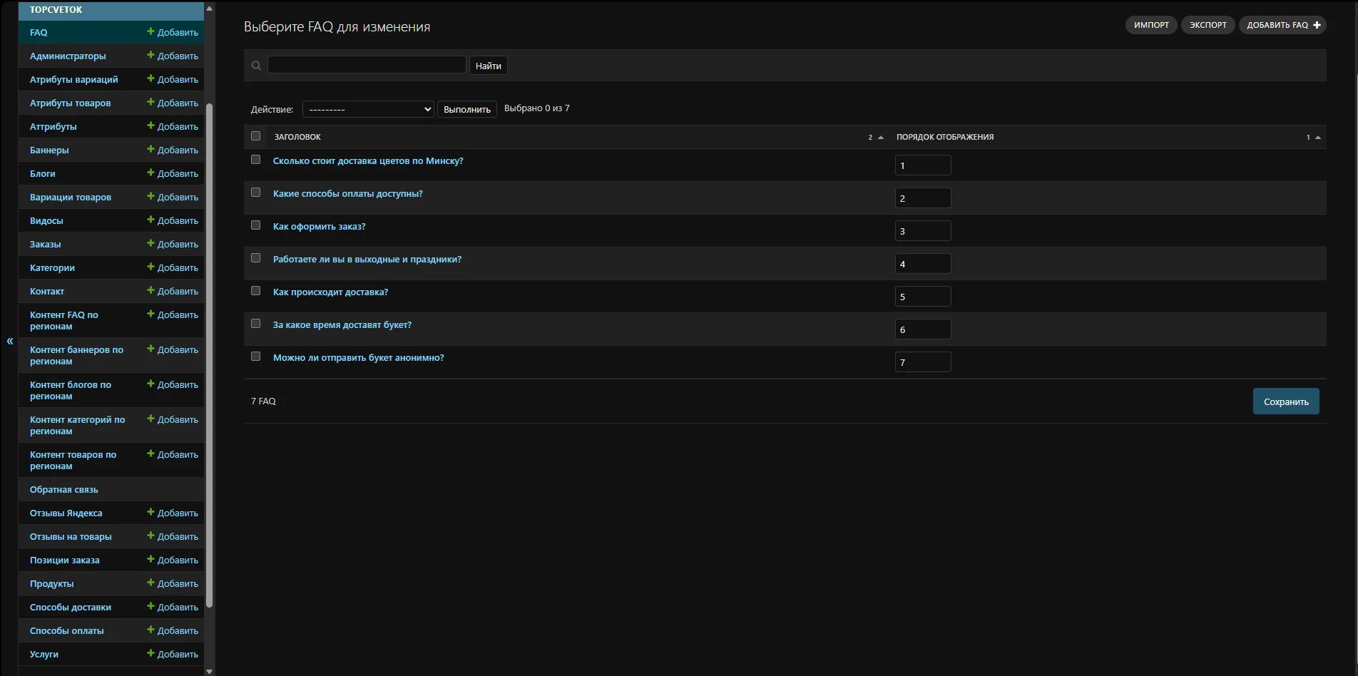Click the add icon for Видосы

point(150,220)
